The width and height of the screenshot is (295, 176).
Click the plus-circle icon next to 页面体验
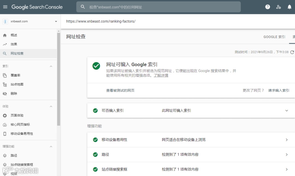point(5,115)
